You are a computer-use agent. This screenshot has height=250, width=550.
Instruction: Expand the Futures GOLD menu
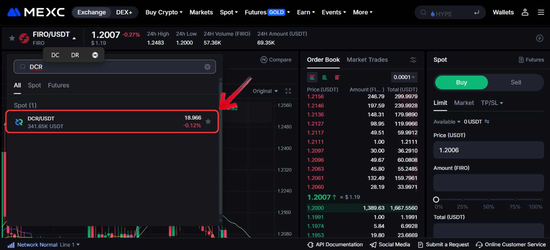pyautogui.click(x=267, y=12)
